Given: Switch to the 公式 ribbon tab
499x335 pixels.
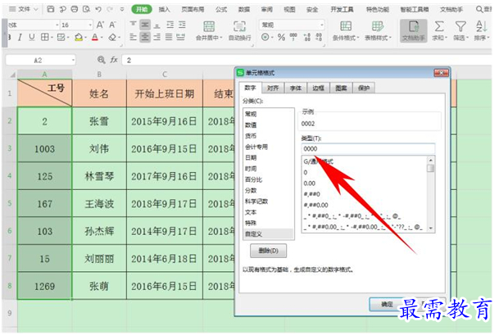Looking at the screenshot, I should 221,10.
